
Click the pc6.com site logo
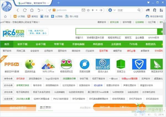[14, 33]
